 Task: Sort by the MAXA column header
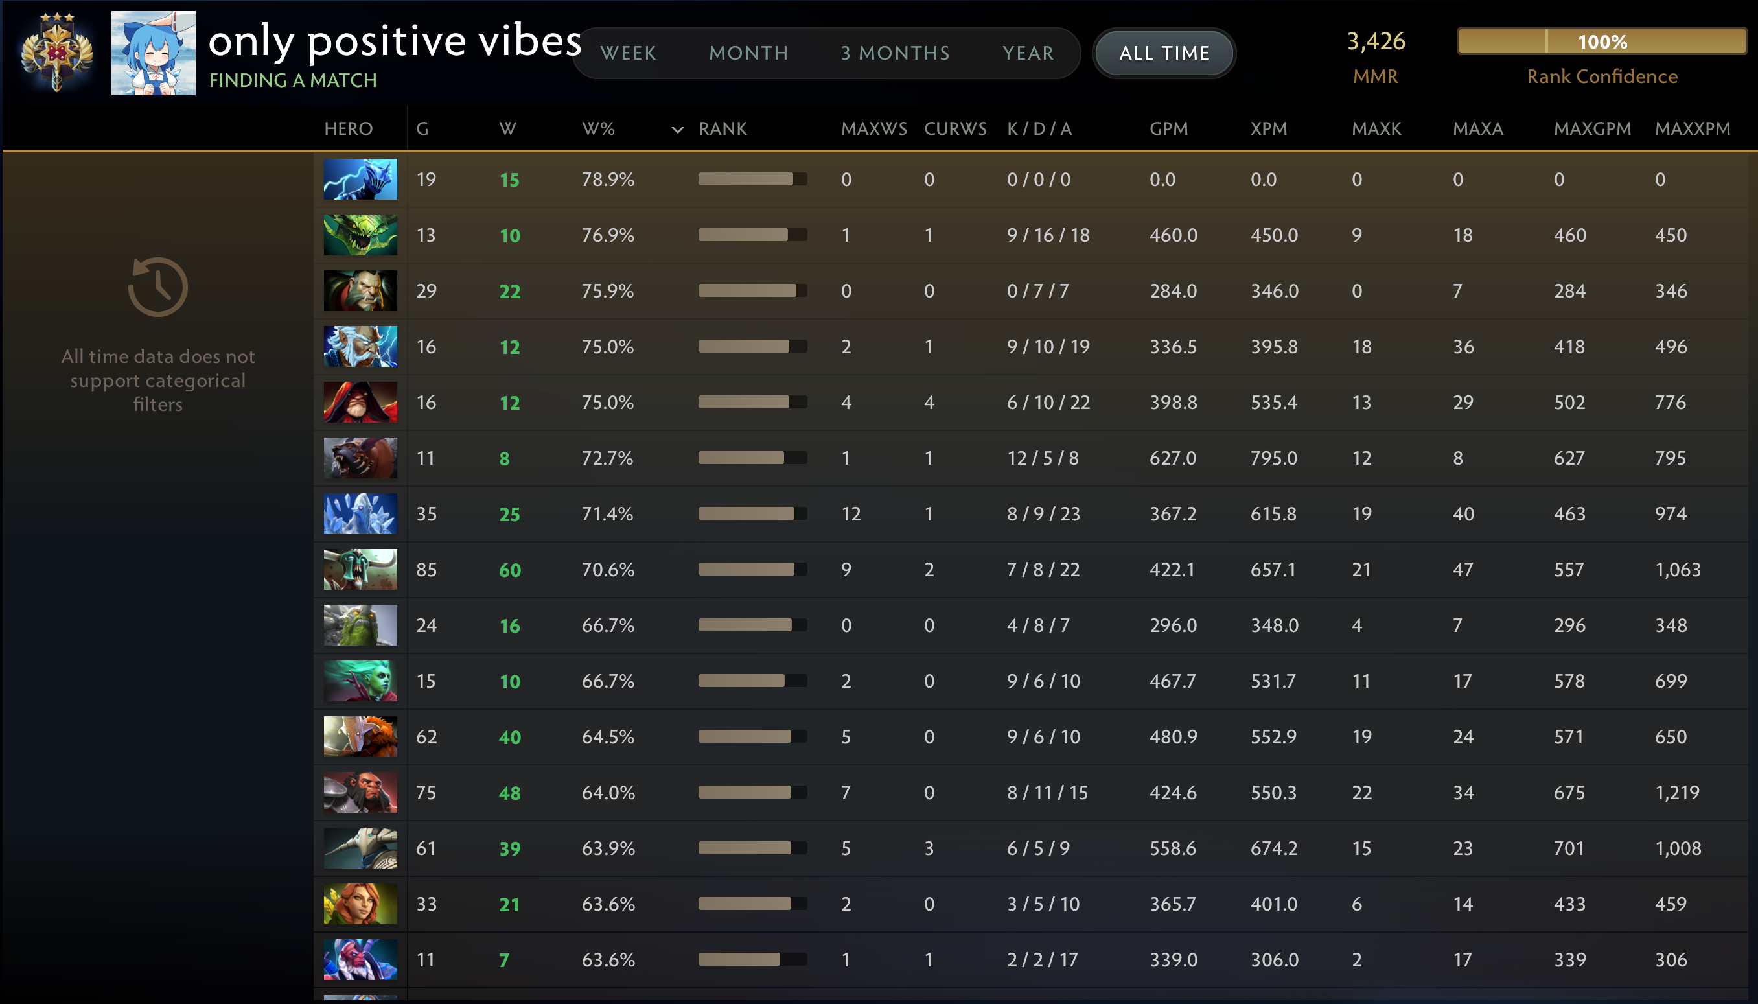[1478, 129]
